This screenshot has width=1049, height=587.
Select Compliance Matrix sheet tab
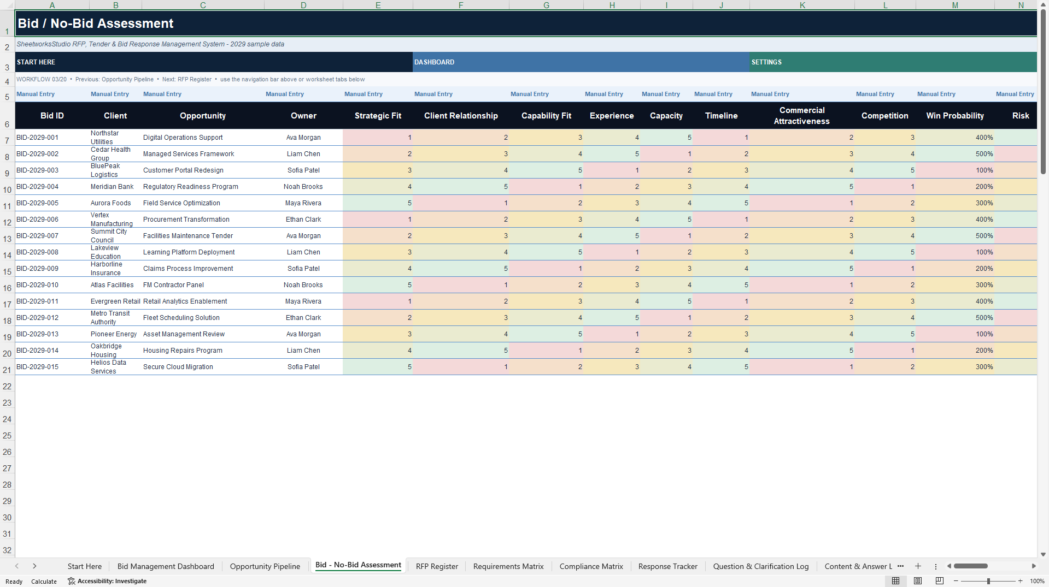coord(591,566)
